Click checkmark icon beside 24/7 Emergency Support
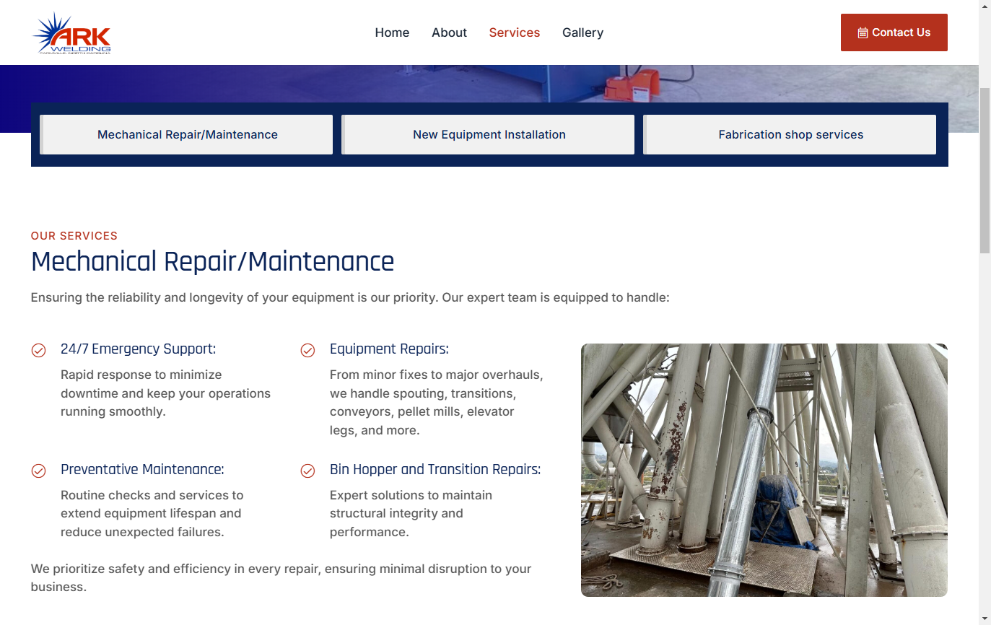Screen dimensions: 991x625 click(38, 350)
